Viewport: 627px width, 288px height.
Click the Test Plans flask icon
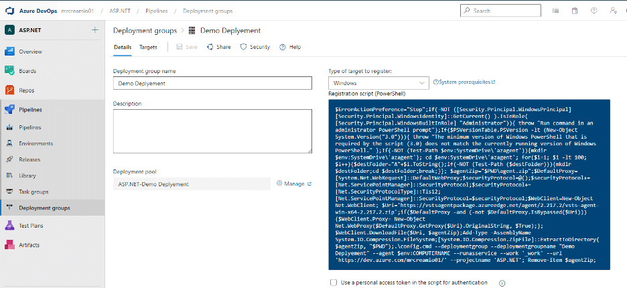[x=10, y=226]
